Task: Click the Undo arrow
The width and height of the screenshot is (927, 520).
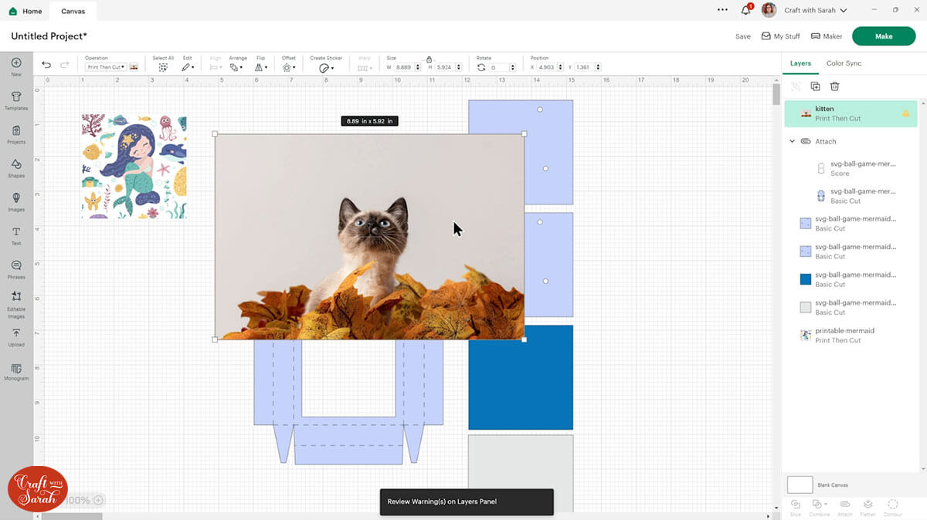Action: [x=46, y=66]
